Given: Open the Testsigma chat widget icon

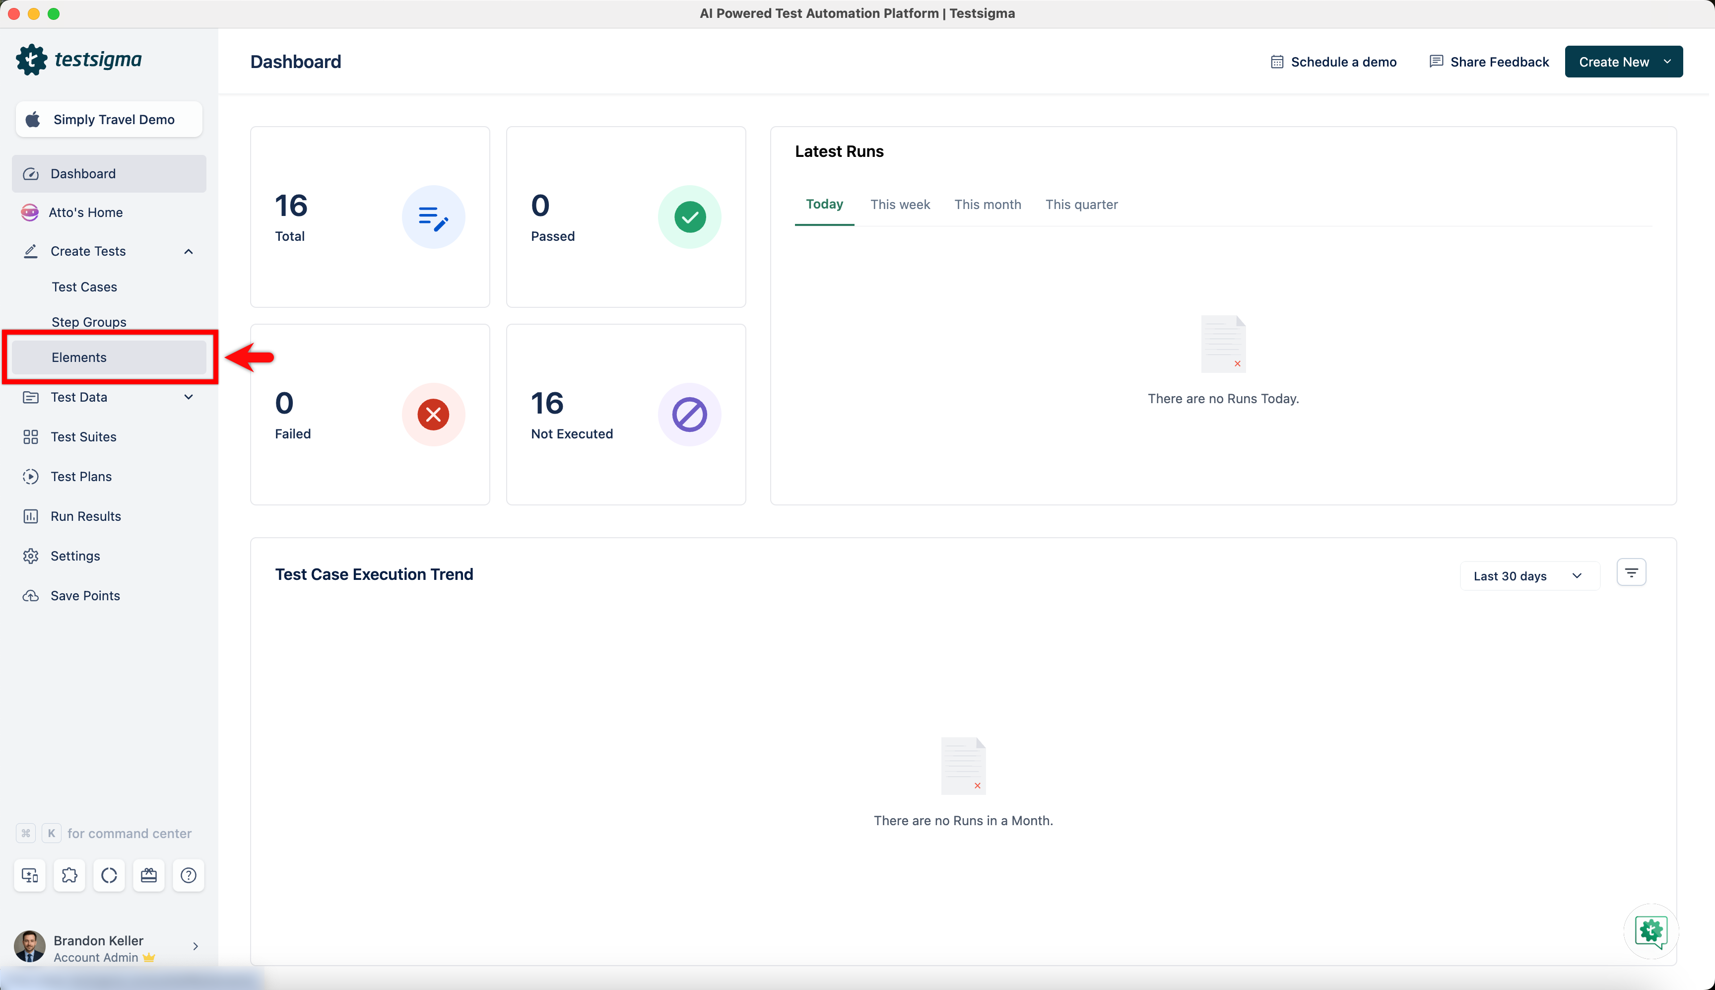Looking at the screenshot, I should 1650,931.
